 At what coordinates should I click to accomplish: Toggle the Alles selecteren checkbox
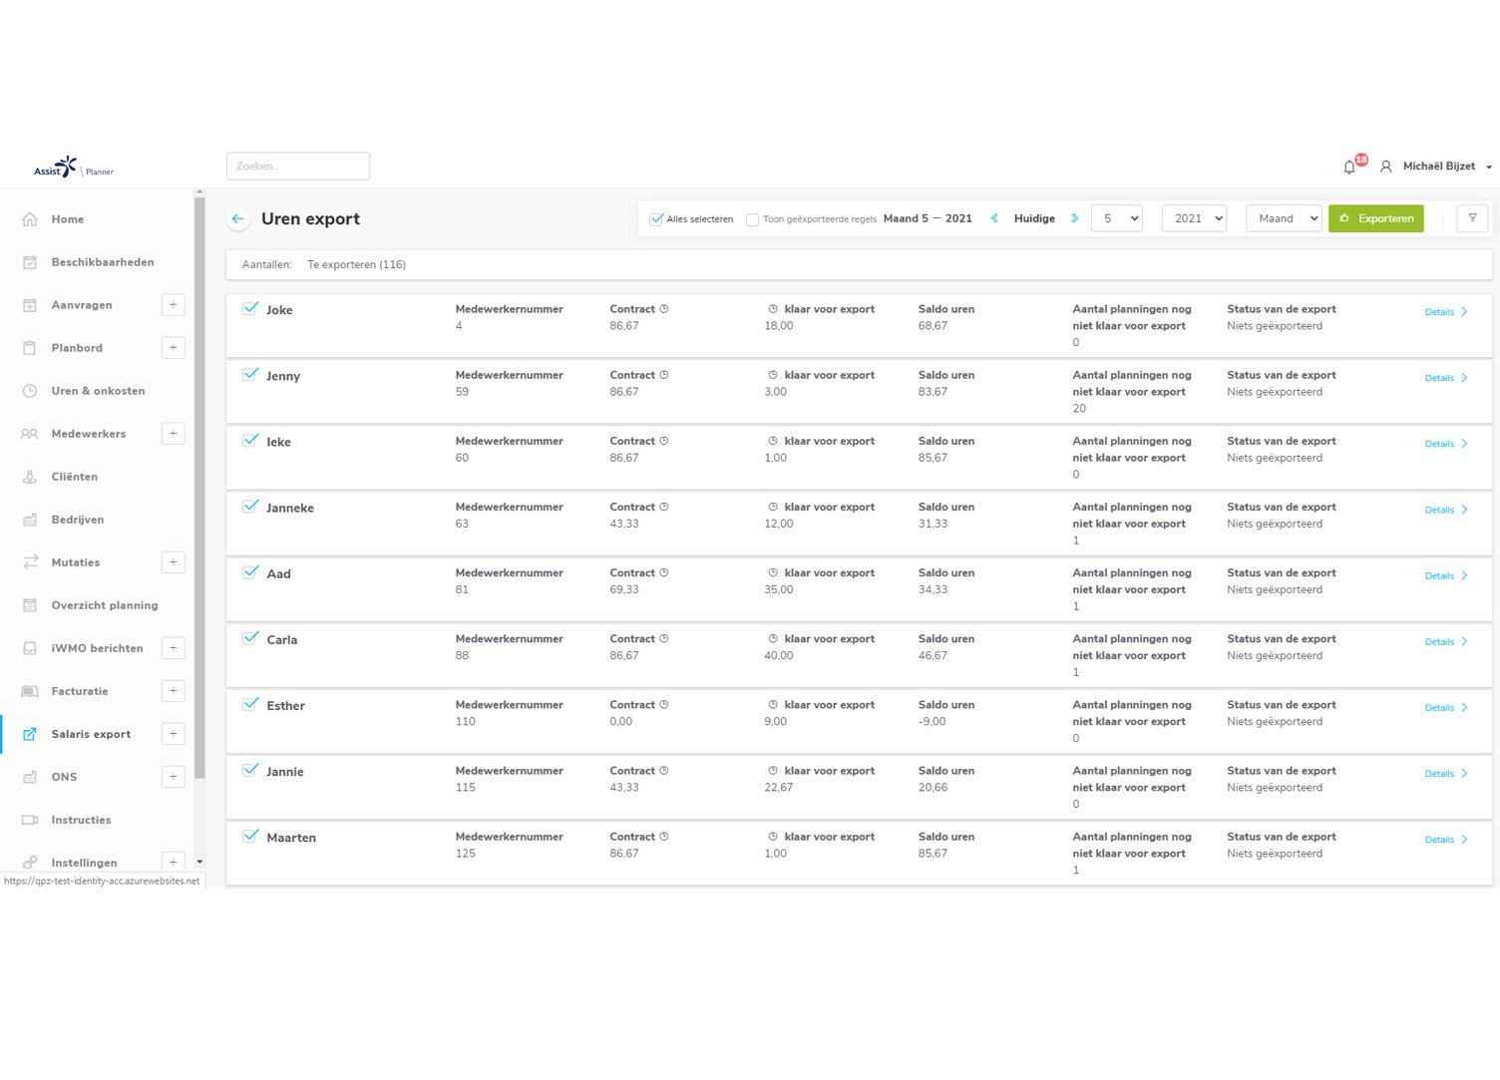click(x=656, y=219)
